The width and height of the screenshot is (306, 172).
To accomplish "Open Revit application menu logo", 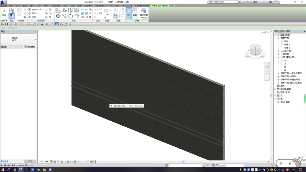I will pyautogui.click(x=3, y=2).
